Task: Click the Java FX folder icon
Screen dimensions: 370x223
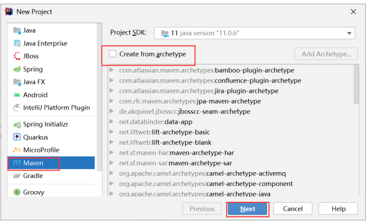Action: 17,82
